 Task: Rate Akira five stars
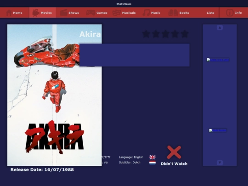click(185, 34)
